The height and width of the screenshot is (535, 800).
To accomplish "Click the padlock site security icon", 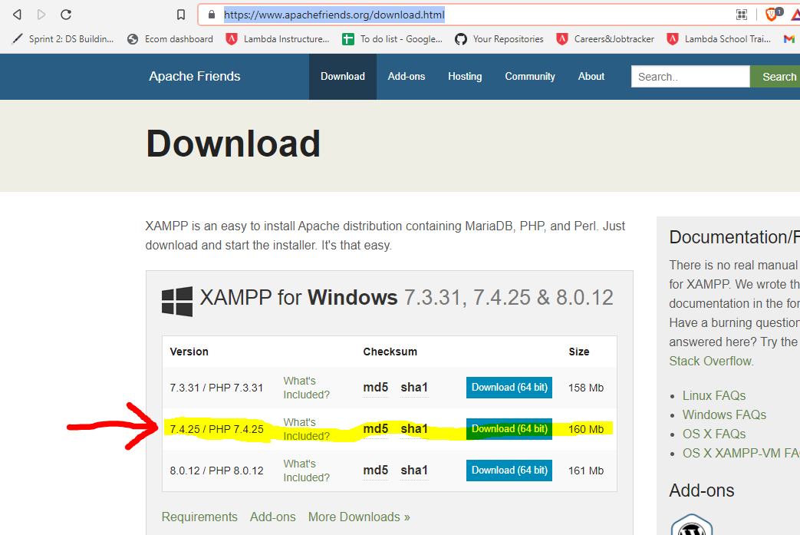I will (x=212, y=15).
